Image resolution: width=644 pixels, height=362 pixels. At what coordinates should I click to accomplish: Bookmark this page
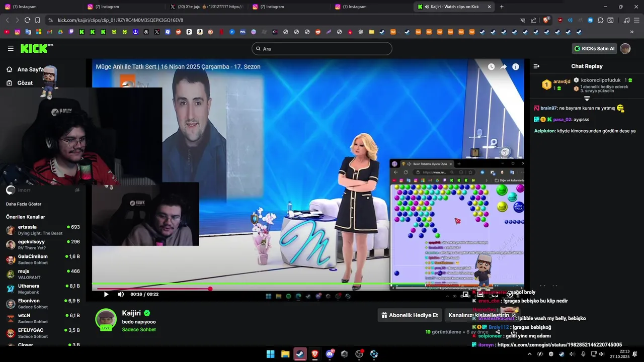37,20
